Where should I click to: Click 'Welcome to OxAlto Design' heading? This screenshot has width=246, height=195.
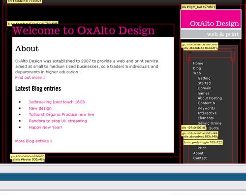tap(84, 31)
